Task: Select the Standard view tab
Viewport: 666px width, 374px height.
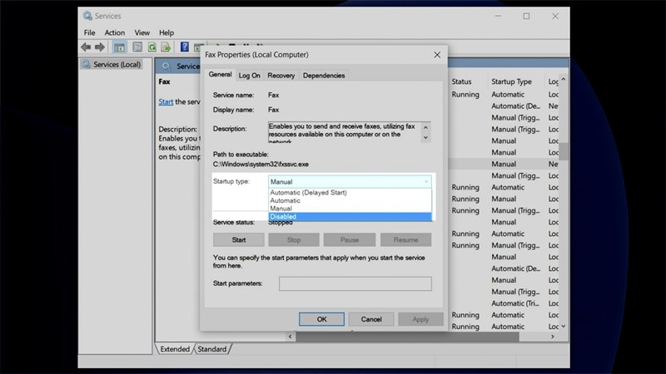Action: tap(212, 349)
